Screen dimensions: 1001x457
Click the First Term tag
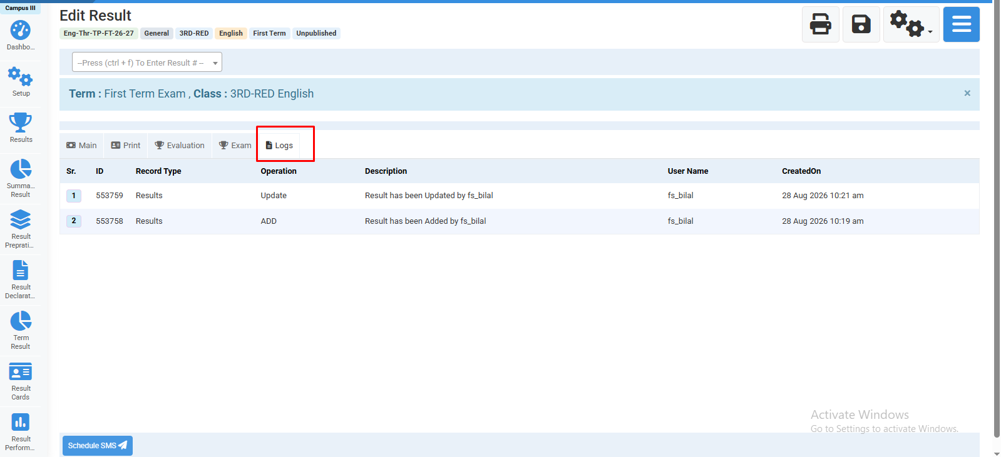269,33
